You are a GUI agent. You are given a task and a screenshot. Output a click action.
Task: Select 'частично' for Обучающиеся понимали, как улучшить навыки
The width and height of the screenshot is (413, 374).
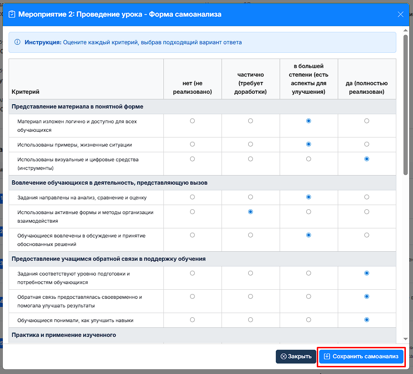coord(251,320)
